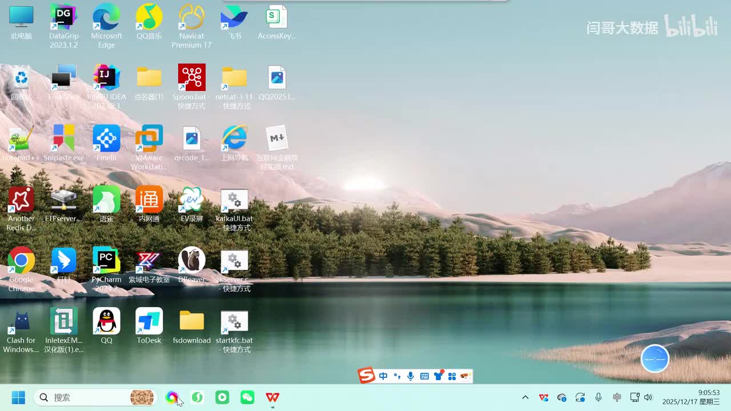
Task: Select the 语雀 desktop shortcut
Action: (x=106, y=205)
